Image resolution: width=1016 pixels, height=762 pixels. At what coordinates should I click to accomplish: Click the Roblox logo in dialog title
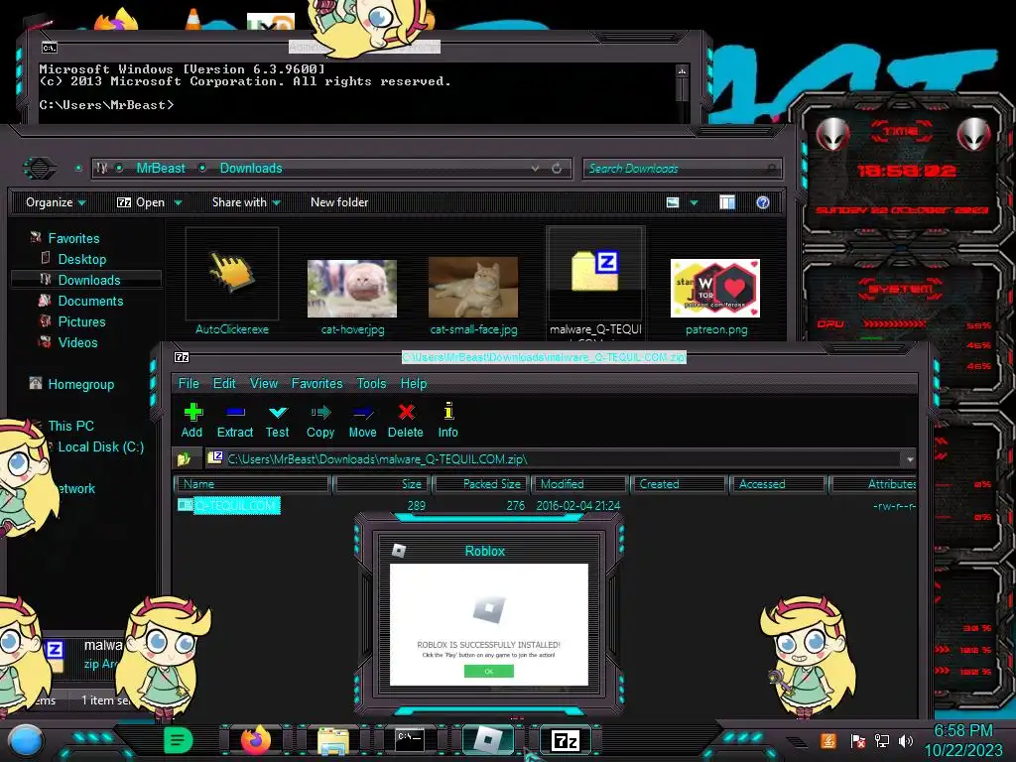pos(399,551)
